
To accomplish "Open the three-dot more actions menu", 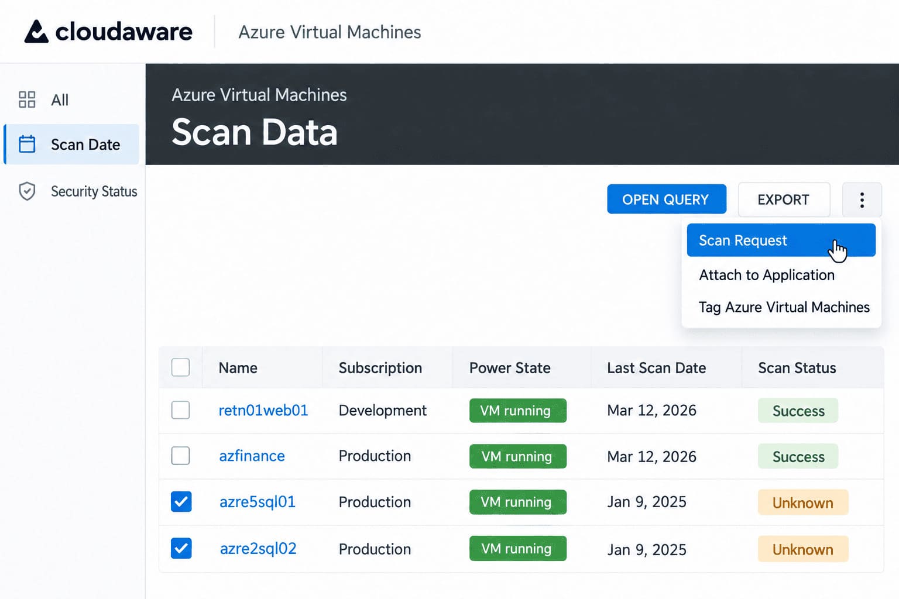I will pos(862,200).
